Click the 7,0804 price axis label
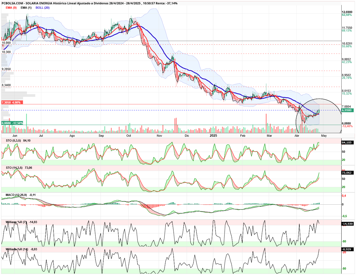The height and width of the screenshot is (275, 356). (x=346, y=107)
